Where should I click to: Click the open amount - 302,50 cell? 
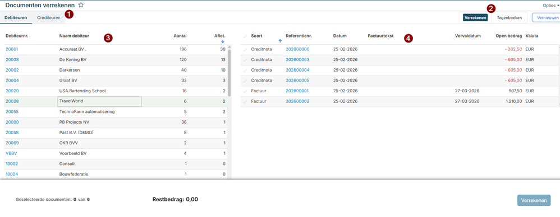[x=513, y=49]
